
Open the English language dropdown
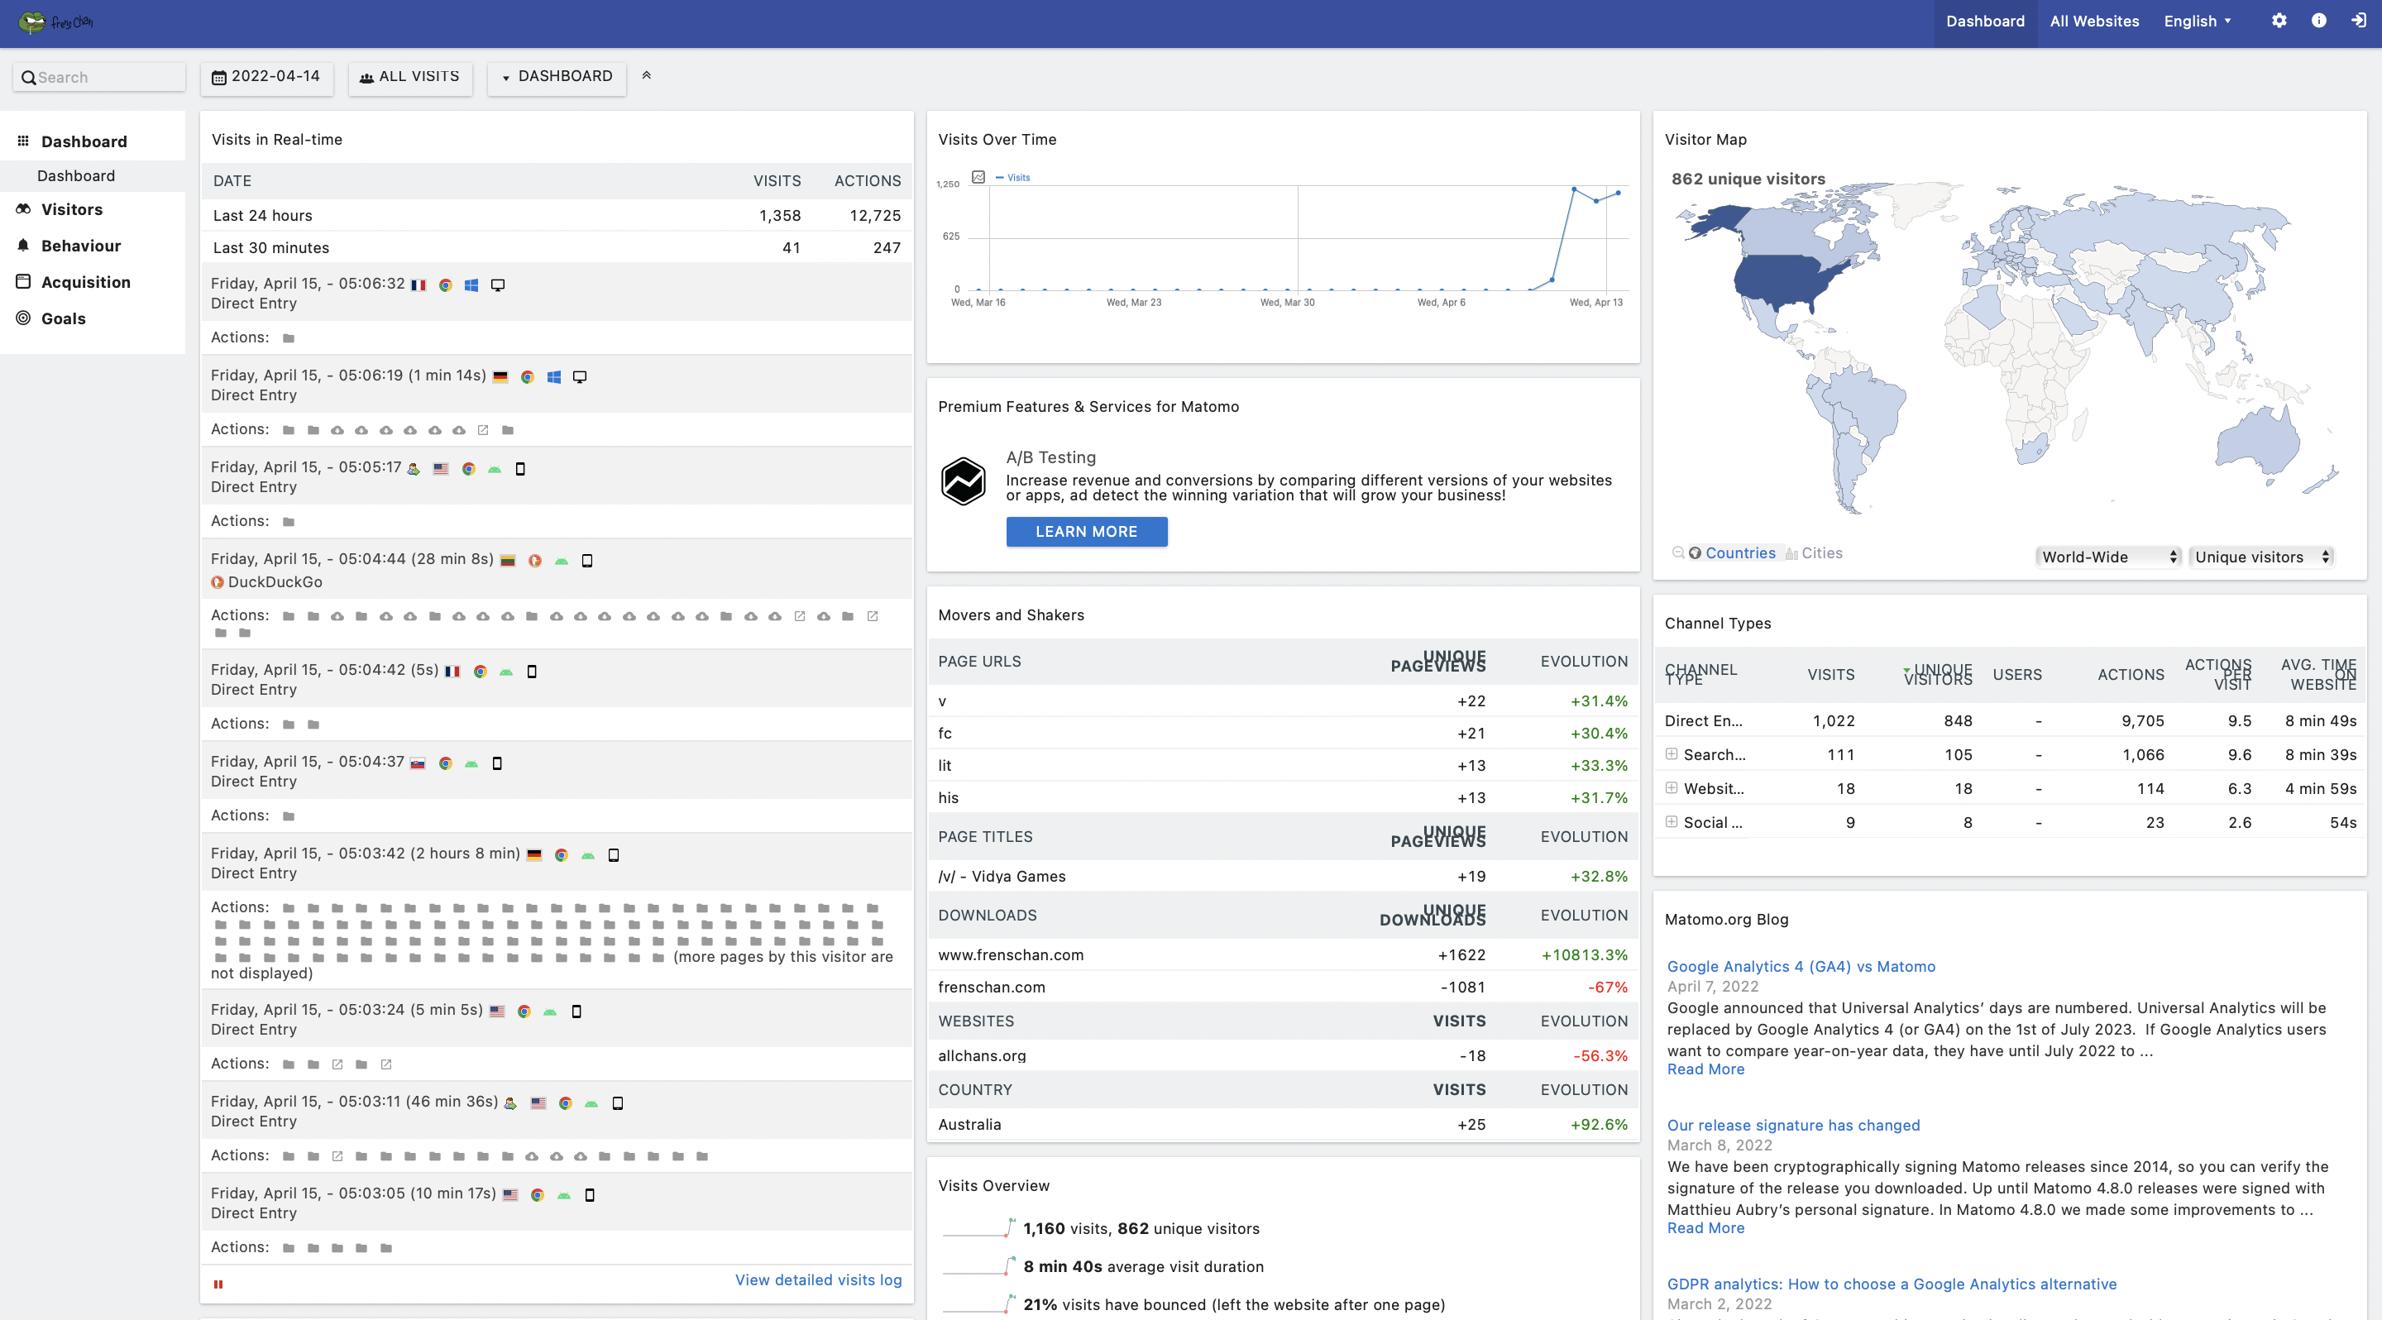coord(2197,21)
